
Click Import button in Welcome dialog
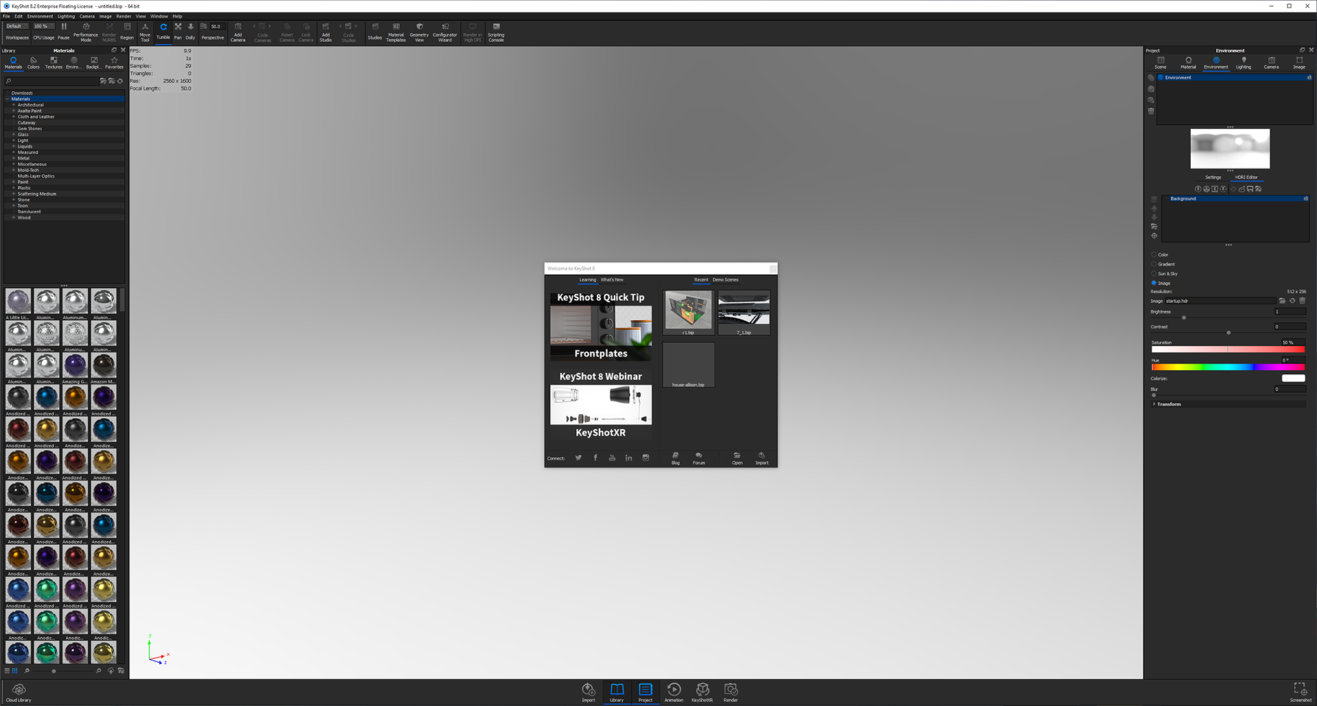(761, 459)
